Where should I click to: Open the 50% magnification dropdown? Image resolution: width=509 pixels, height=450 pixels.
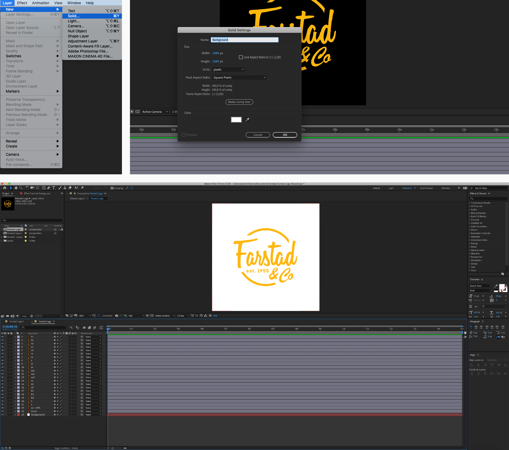85,316
